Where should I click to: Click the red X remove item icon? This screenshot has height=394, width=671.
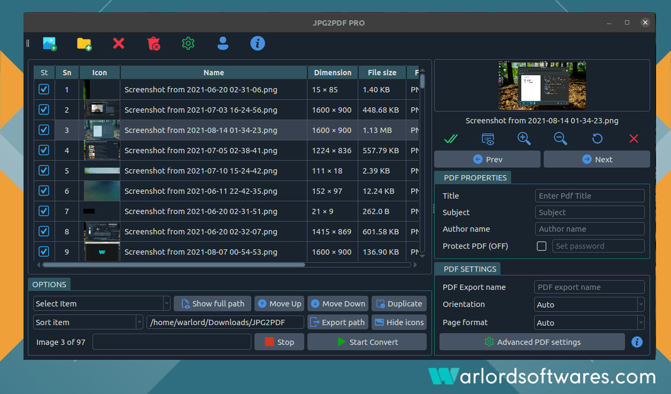coord(119,43)
